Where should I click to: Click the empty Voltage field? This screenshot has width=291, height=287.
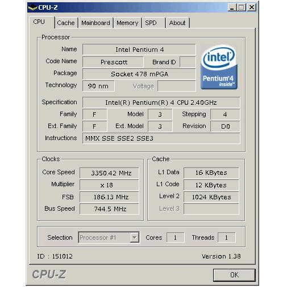pos(177,86)
